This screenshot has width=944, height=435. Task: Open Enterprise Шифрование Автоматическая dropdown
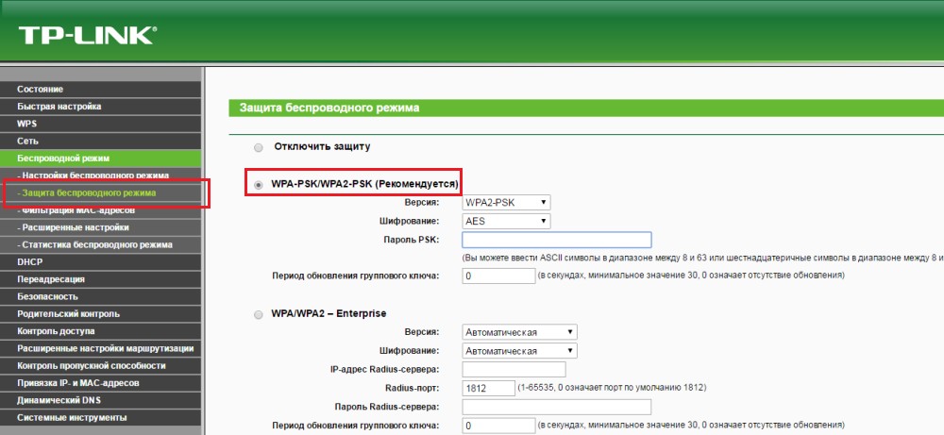point(519,351)
